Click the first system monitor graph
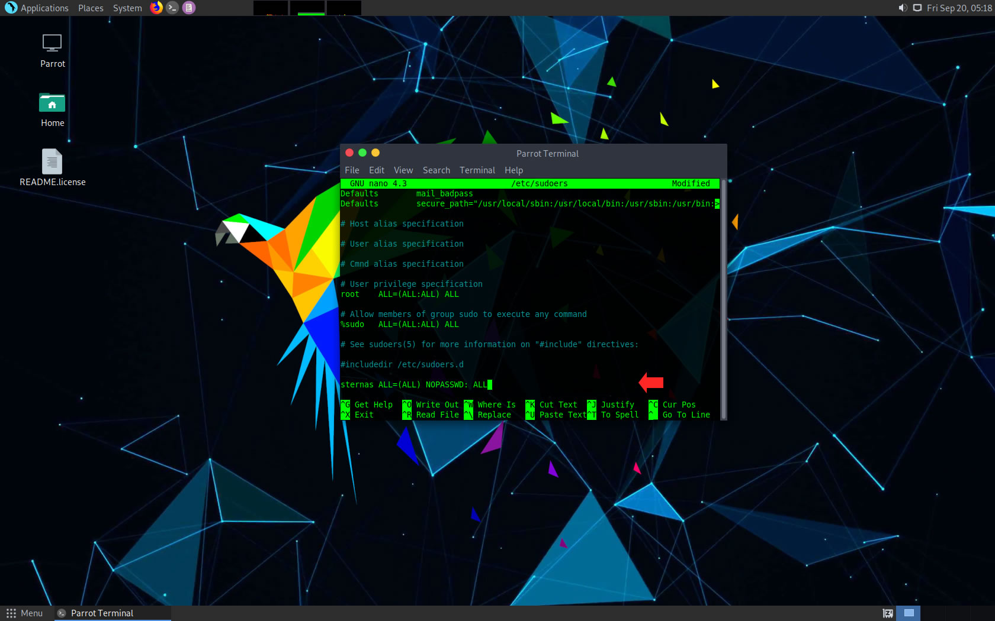Screen dimensions: 995x621 click(x=271, y=8)
